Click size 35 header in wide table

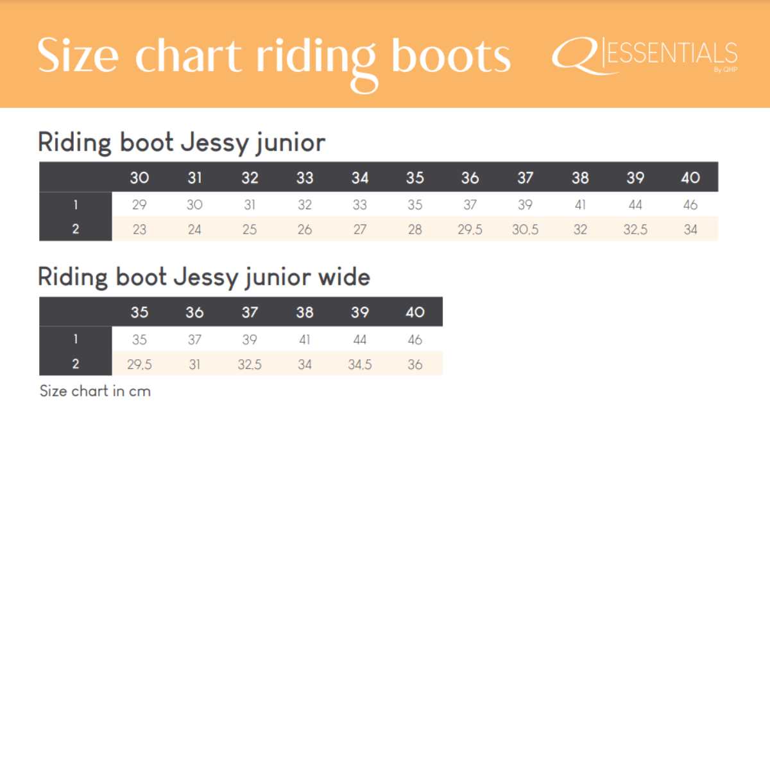pyautogui.click(x=139, y=312)
